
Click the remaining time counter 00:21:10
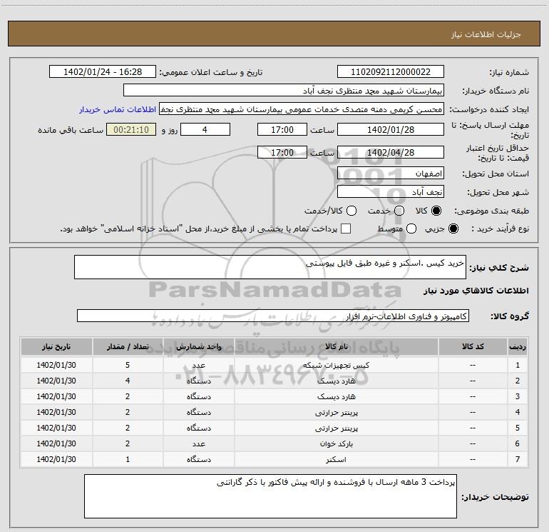[x=131, y=130]
